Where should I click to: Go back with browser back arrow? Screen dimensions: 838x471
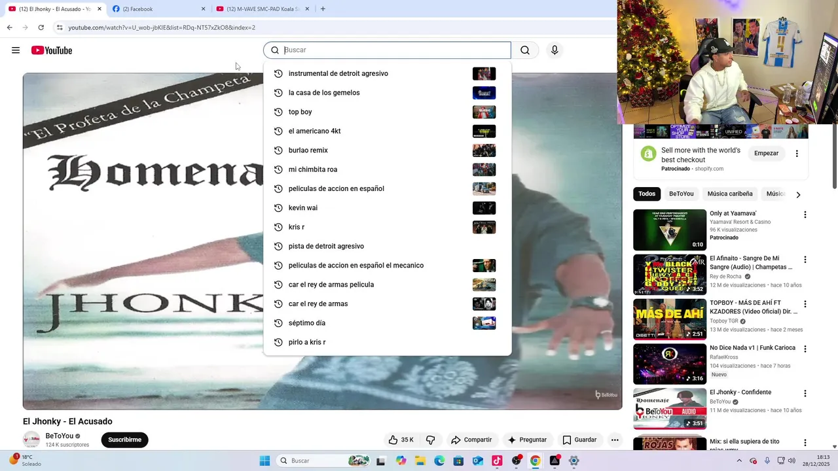(9, 27)
